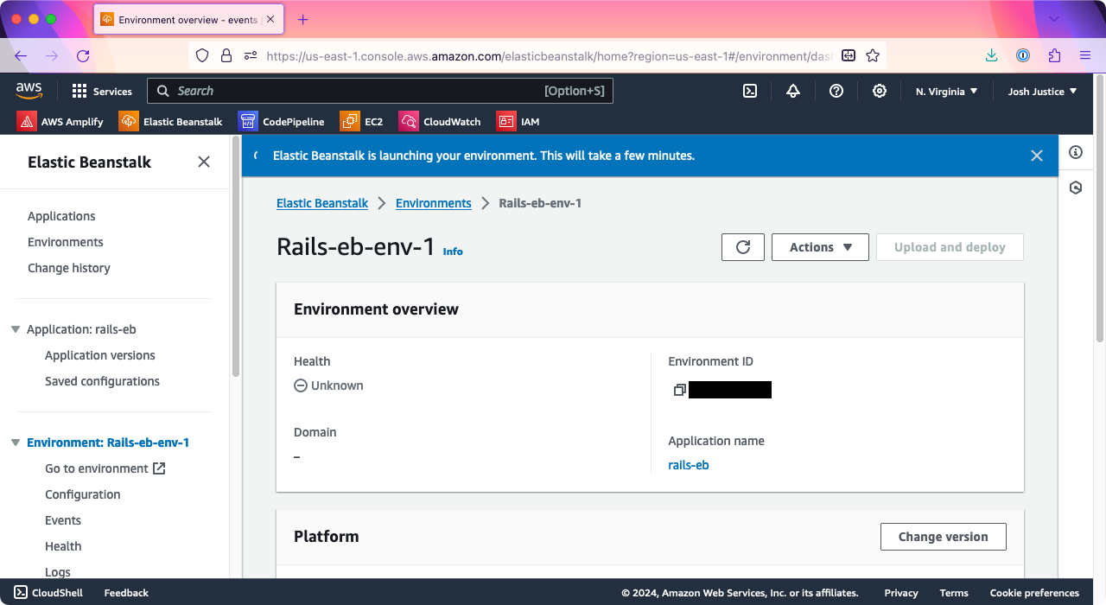
Task: Go back in browser history
Action: 21,55
